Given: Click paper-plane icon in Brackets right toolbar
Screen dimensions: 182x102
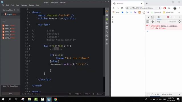Looking at the screenshot, I should point(107,24).
